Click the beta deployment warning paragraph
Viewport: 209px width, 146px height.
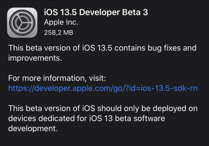103,118
